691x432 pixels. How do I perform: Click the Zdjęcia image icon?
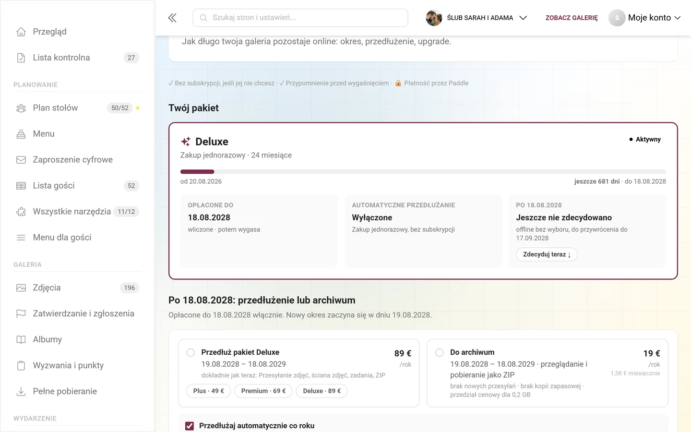pos(21,288)
